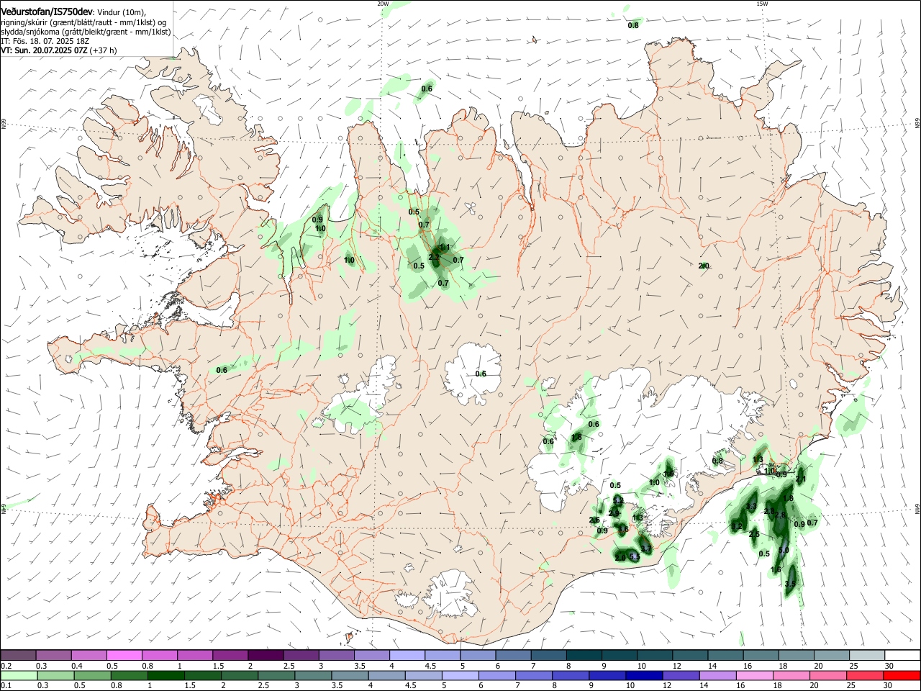The height and width of the screenshot is (691, 921).
Task: Choose lower legend swatch between 10 and 12
Action: click(x=643, y=676)
